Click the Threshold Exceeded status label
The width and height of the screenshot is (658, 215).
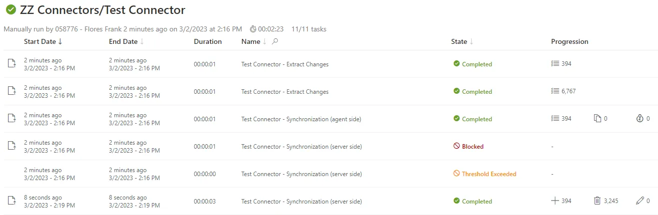(x=489, y=174)
